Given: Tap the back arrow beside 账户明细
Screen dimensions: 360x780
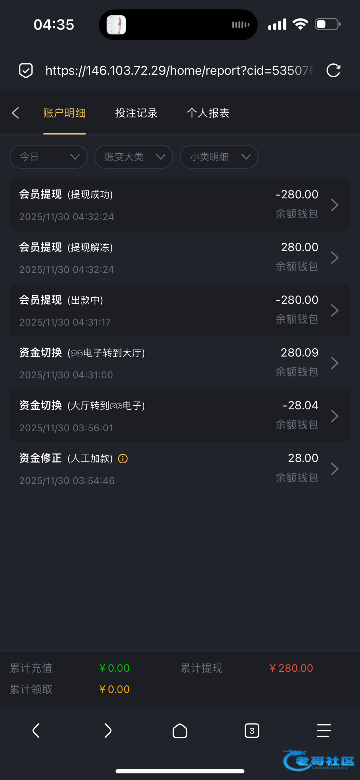Looking at the screenshot, I should [x=15, y=113].
